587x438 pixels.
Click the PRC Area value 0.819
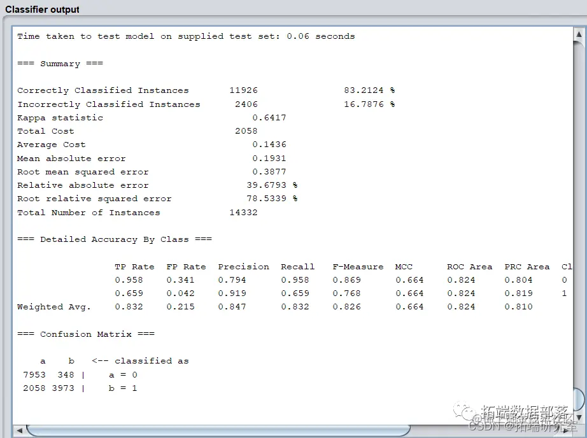[518, 293]
